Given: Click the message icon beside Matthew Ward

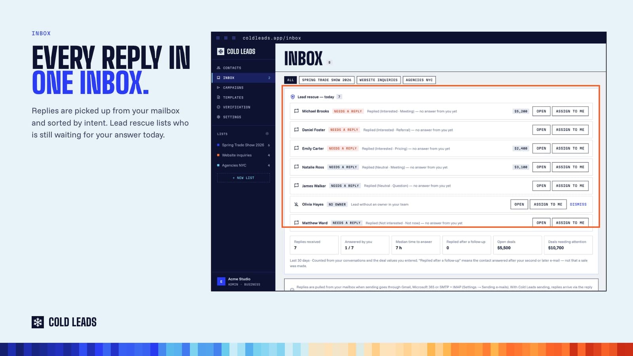Looking at the screenshot, I should coord(296,223).
